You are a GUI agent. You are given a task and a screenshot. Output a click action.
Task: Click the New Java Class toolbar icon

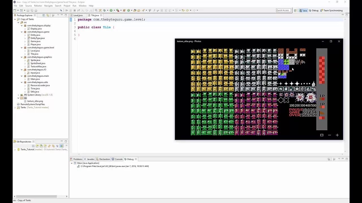point(128,10)
